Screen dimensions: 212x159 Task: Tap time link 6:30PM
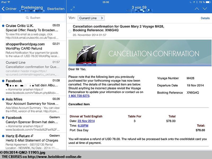pyautogui.click(x=83, y=126)
